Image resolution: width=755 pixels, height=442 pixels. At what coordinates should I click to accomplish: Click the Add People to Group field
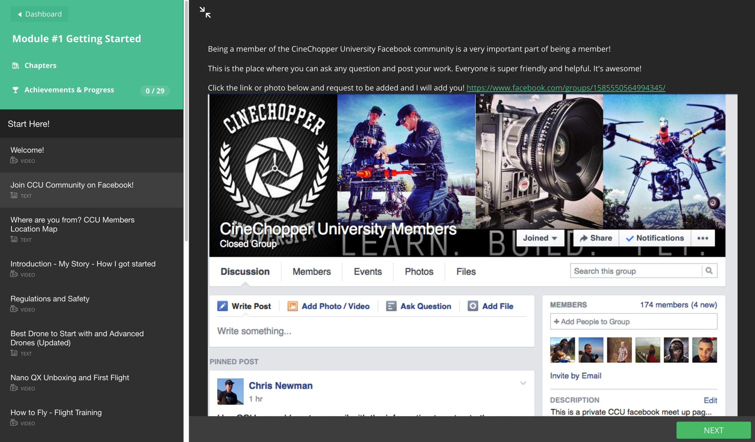tap(634, 321)
